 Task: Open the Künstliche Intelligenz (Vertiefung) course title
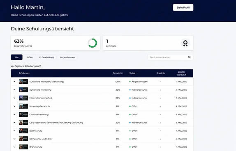pos(46,82)
